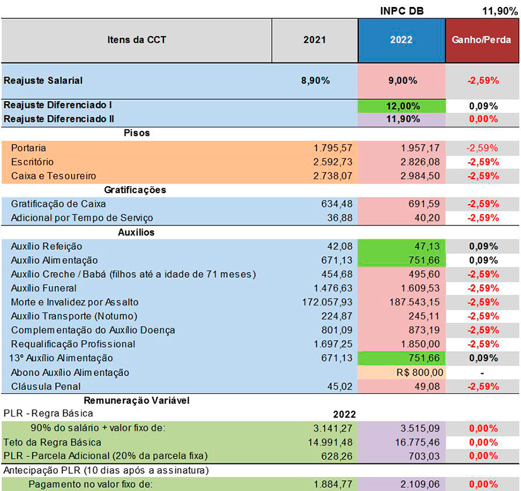The width and height of the screenshot is (521, 491).
Task: Select the Auxílio Refeição label
Action: tap(47, 246)
